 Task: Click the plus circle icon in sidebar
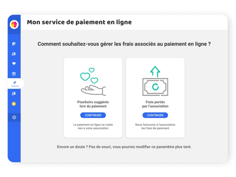14,117
